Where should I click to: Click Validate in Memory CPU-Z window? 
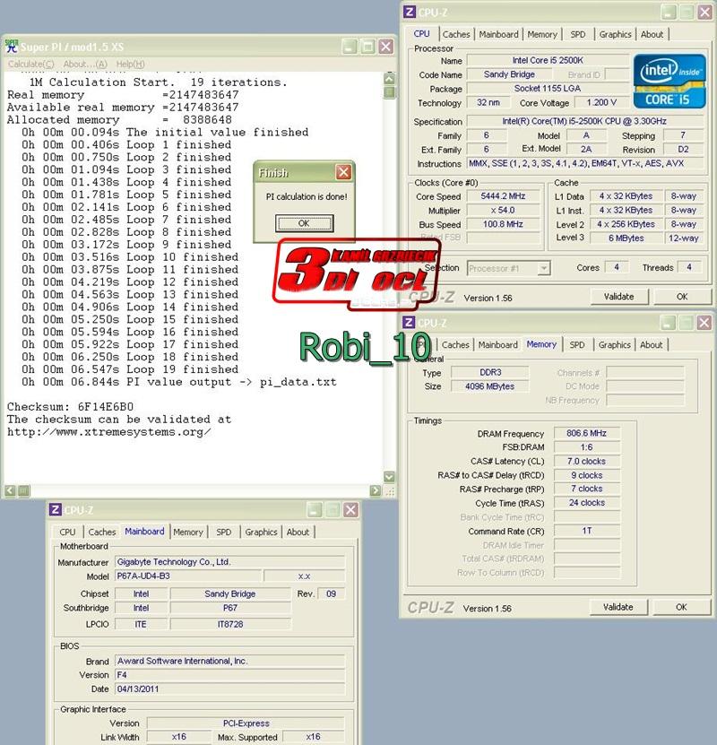(x=618, y=607)
